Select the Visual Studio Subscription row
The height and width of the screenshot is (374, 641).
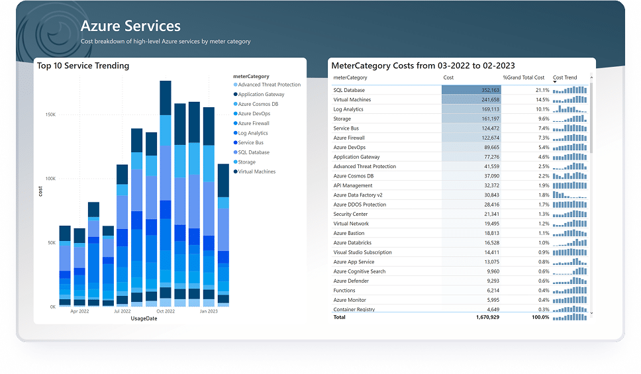click(460, 252)
